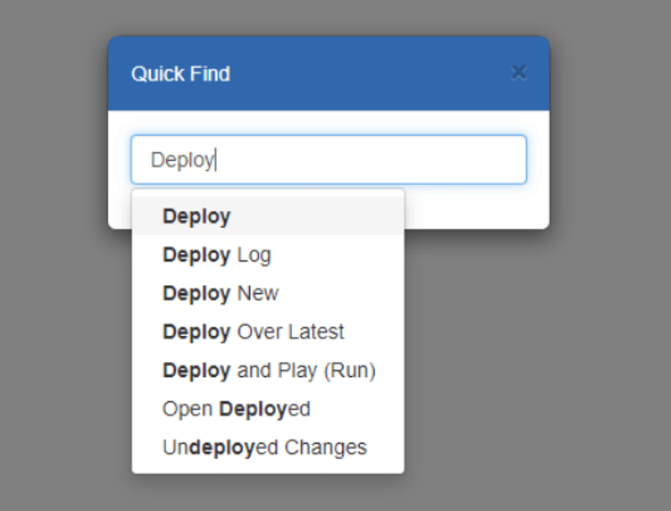Open the 'Open Deployed' suggestion
Viewport: 671px width, 511px height.
(x=268, y=409)
